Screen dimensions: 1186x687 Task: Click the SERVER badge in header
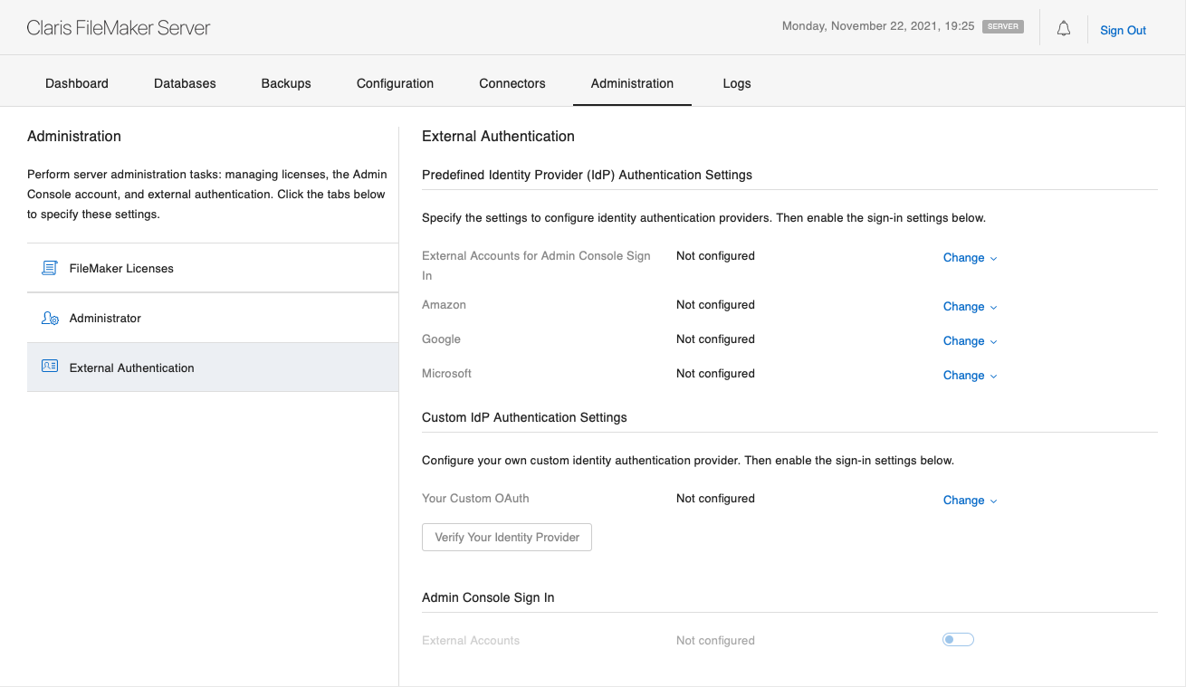1003,27
